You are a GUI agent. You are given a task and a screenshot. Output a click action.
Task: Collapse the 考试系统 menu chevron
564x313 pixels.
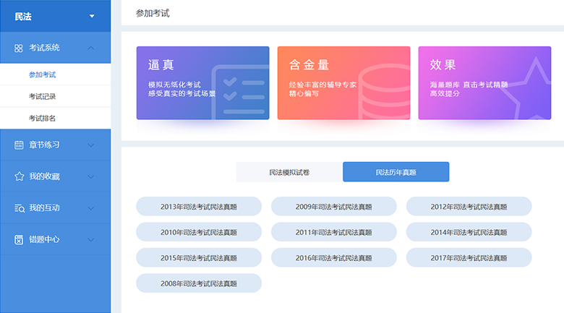coord(90,48)
